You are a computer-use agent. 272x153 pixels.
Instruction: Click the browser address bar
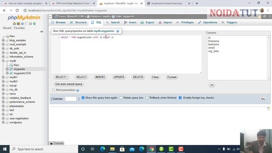pyautogui.click(x=114, y=10)
